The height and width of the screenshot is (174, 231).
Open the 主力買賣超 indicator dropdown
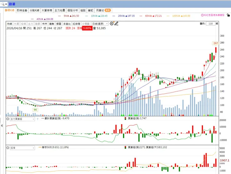tap(22, 119)
